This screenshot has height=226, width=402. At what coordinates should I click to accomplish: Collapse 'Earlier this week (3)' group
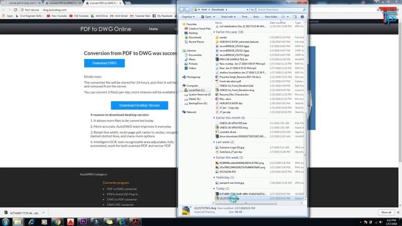[214, 158]
